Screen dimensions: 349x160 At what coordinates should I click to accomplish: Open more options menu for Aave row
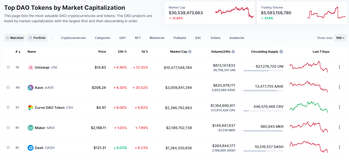339,87
